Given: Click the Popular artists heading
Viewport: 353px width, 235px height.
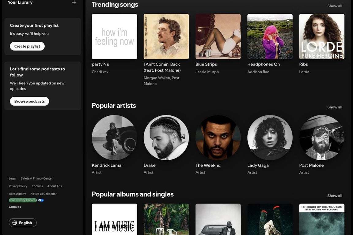Looking at the screenshot, I should (x=114, y=106).
